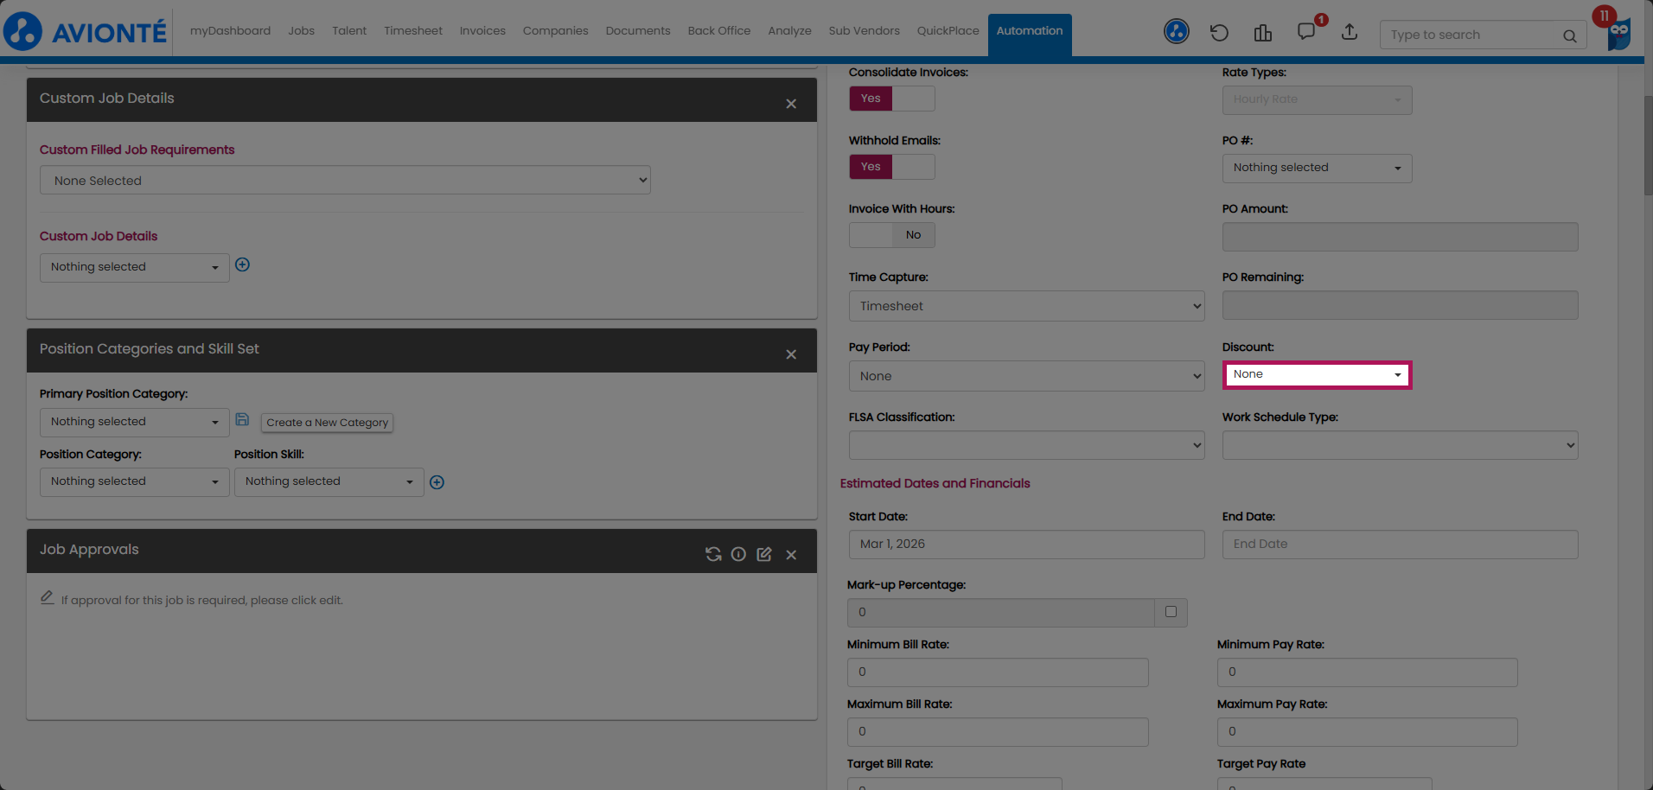This screenshot has height=790, width=1653.
Task: Click the Avionté logo
Action: [85, 32]
